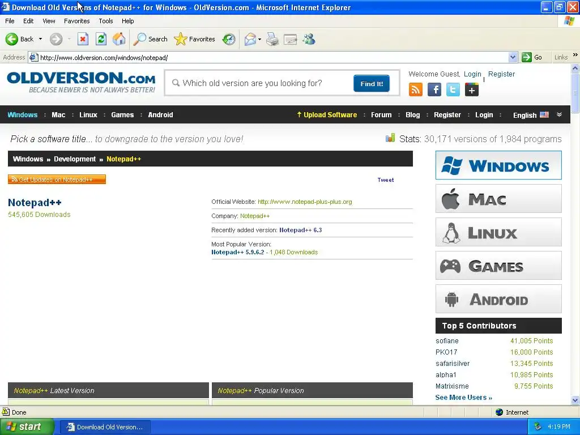Select the Android tab in nav bar

click(x=160, y=114)
